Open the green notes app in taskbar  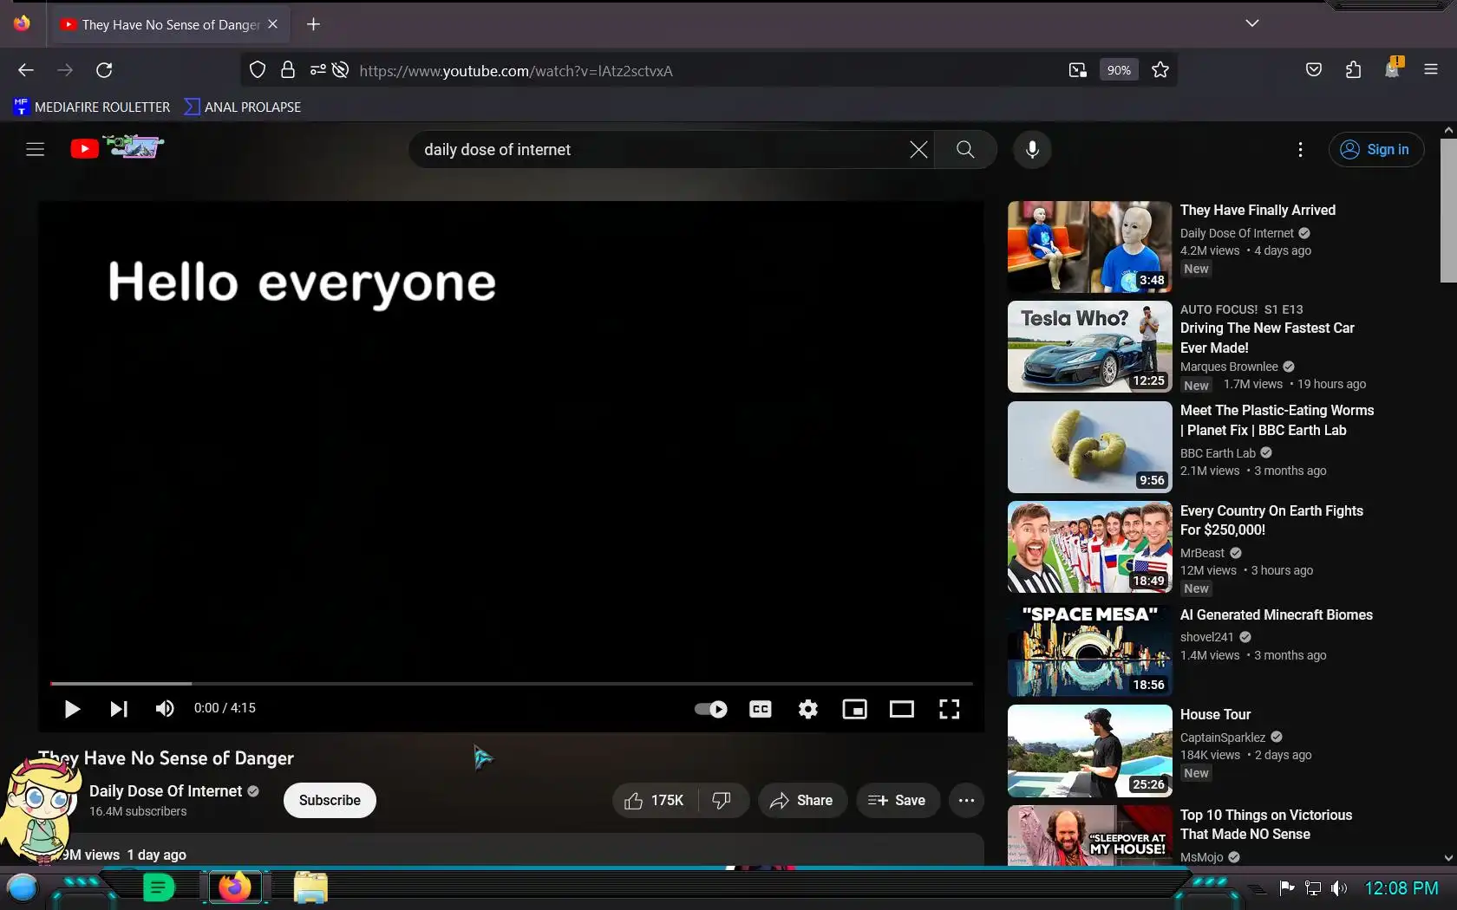tap(159, 887)
